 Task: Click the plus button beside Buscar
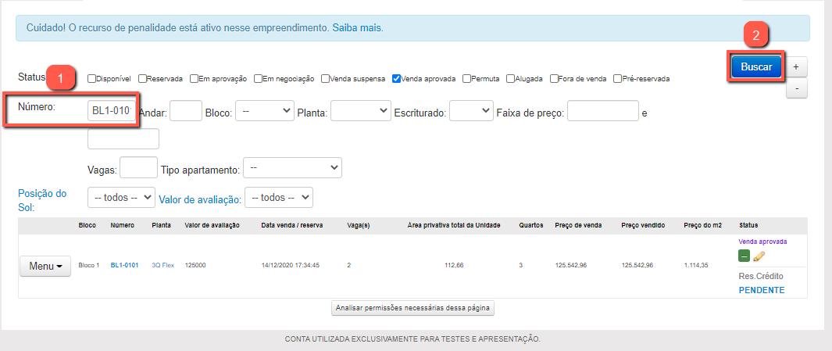coord(795,67)
